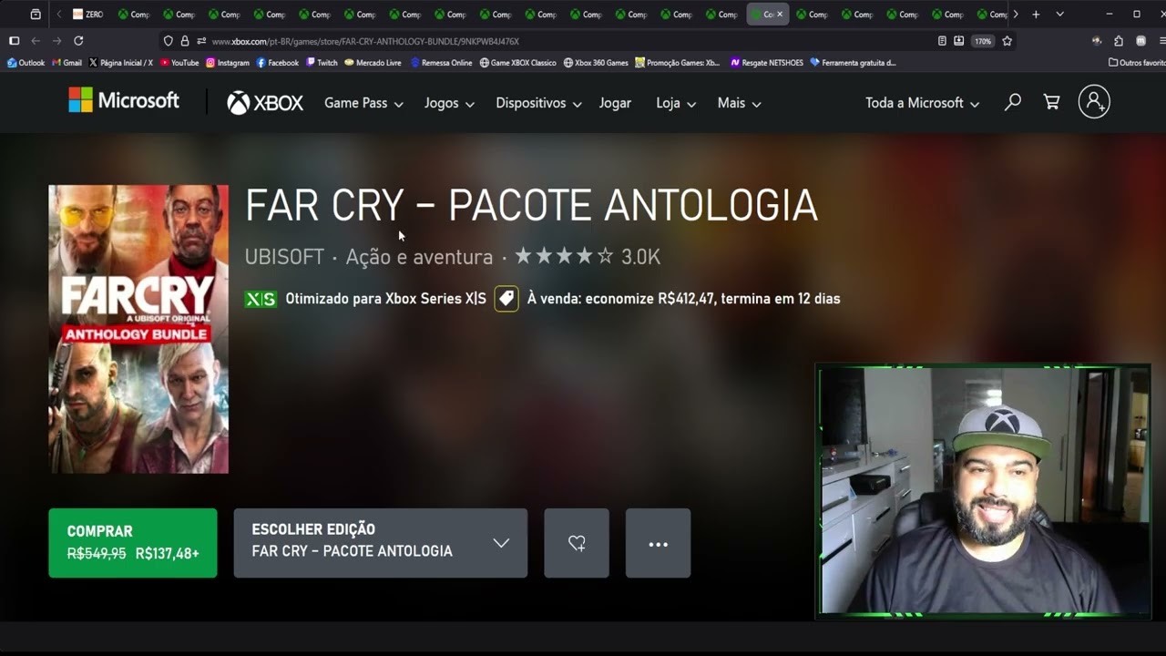Open Xbox 360 Games bookmark
The image size is (1166, 656).
[x=596, y=63]
